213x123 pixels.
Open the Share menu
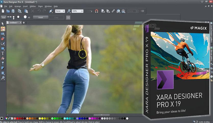(x=40, y=6)
